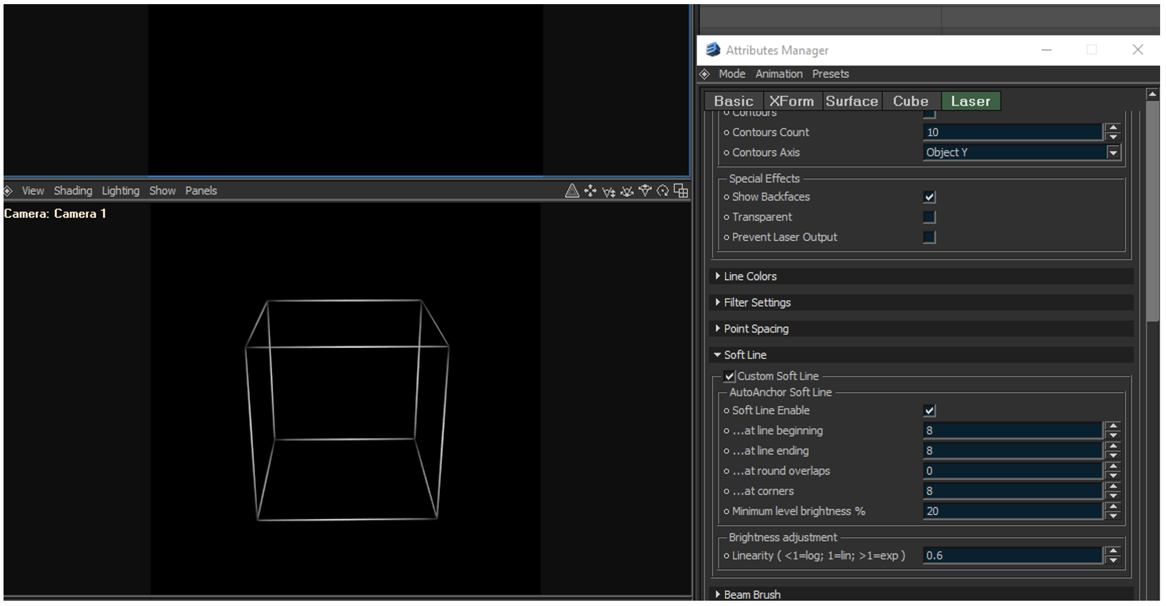Viewport: 1166px width, 606px height.
Task: Switch to the XForm tab
Action: tap(791, 101)
